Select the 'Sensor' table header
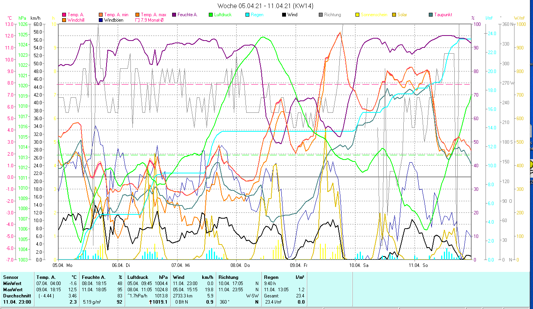Screen dimensions: 533x309 (10, 277)
